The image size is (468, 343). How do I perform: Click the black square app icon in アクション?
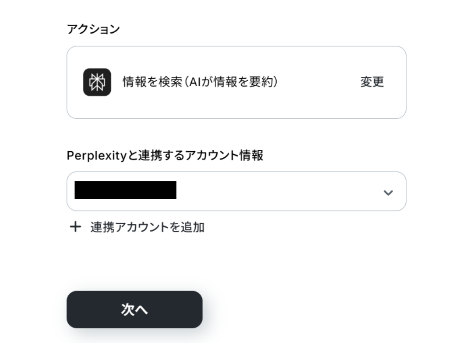click(97, 82)
